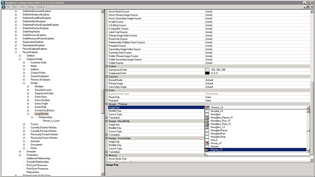Select the Repositories tree item
315x177 pixels.
pos(33,172)
